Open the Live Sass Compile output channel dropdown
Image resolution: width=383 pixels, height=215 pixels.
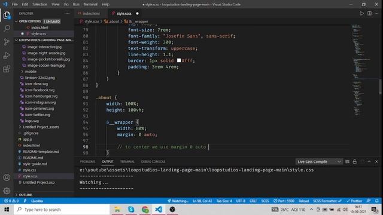pyautogui.click(x=319, y=162)
